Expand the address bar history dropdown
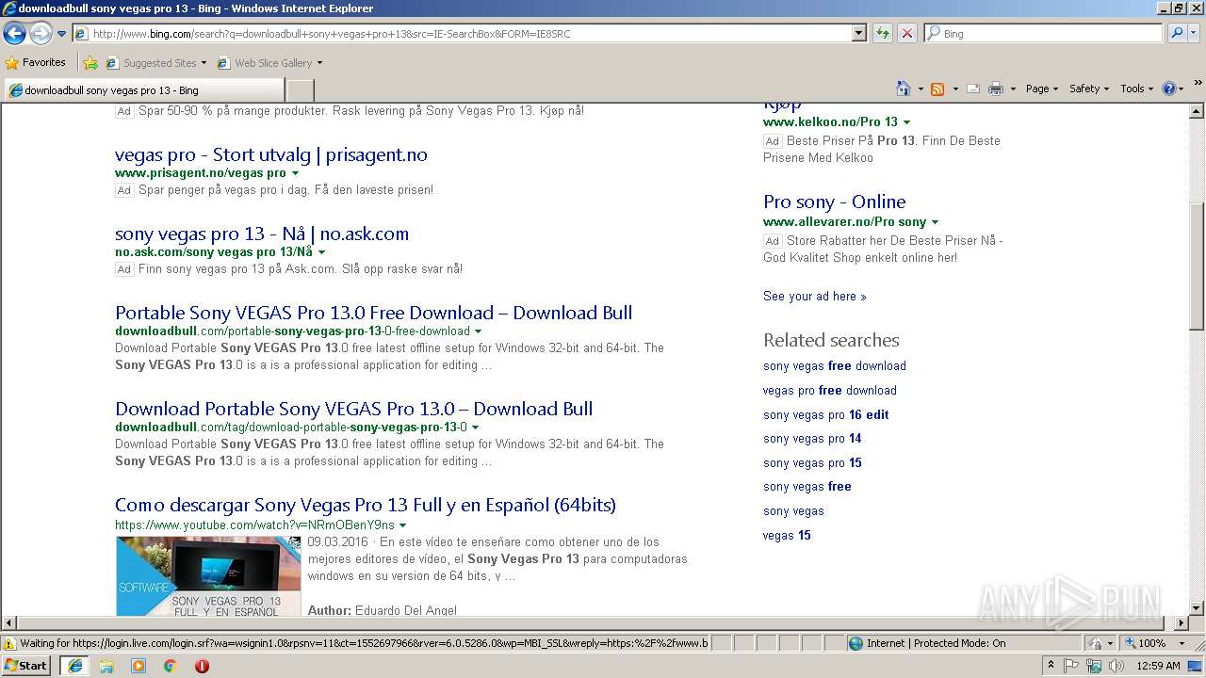 click(858, 33)
